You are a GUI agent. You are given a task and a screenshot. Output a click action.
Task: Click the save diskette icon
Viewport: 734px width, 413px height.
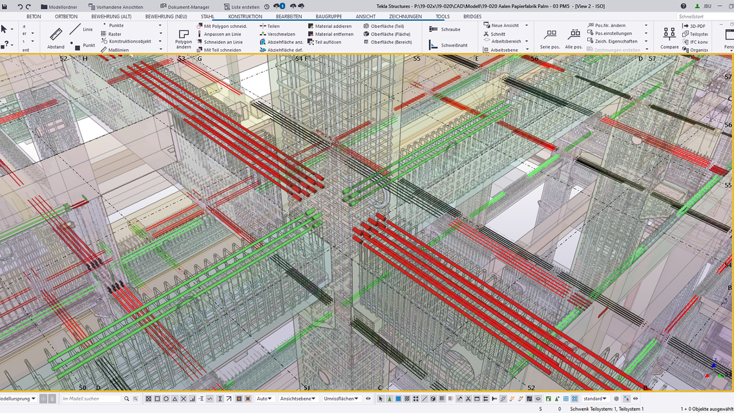click(x=5, y=6)
